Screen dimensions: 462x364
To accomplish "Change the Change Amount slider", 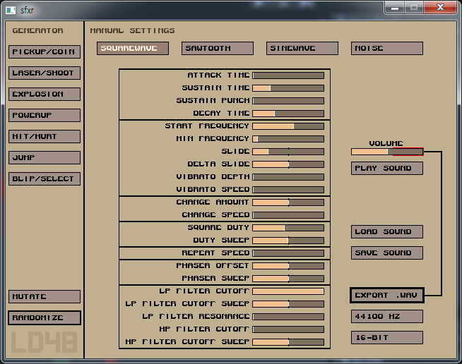I will point(288,202).
